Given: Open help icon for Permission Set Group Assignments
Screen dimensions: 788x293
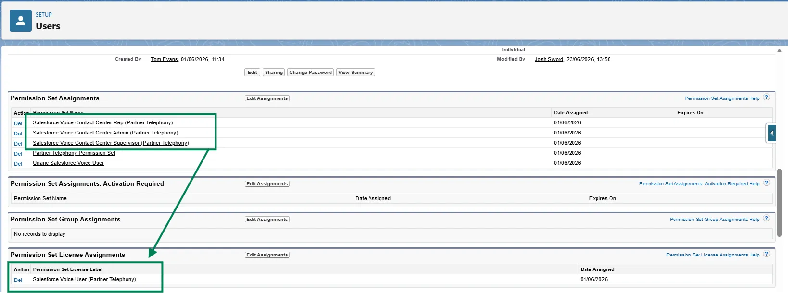Looking at the screenshot, I should click(x=767, y=218).
